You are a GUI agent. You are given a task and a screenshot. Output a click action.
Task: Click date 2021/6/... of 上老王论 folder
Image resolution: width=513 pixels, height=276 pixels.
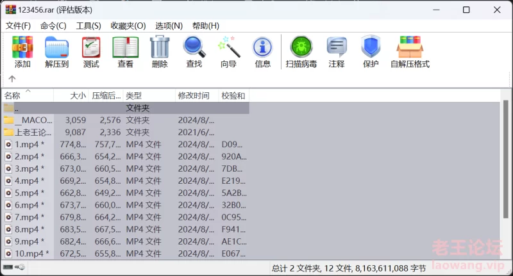(196, 133)
